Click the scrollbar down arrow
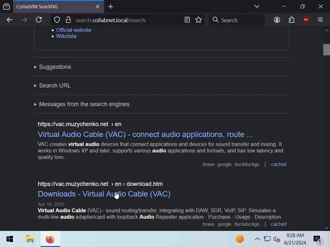This screenshot has height=247, width=330. [x=326, y=228]
